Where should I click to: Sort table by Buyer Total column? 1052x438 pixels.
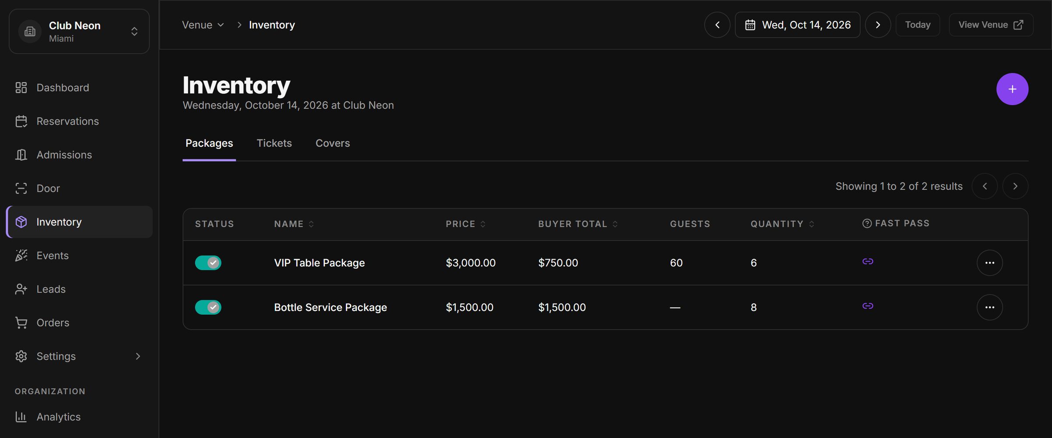578,224
